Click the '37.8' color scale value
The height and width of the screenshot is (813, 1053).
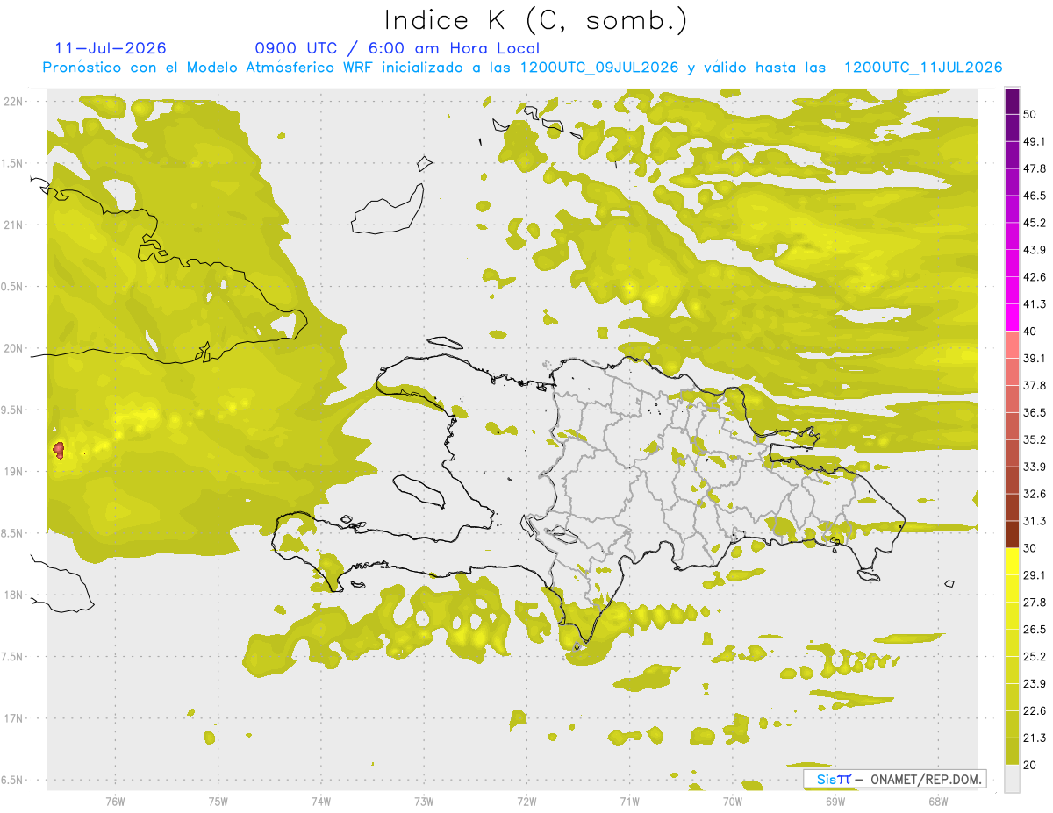1035,386
